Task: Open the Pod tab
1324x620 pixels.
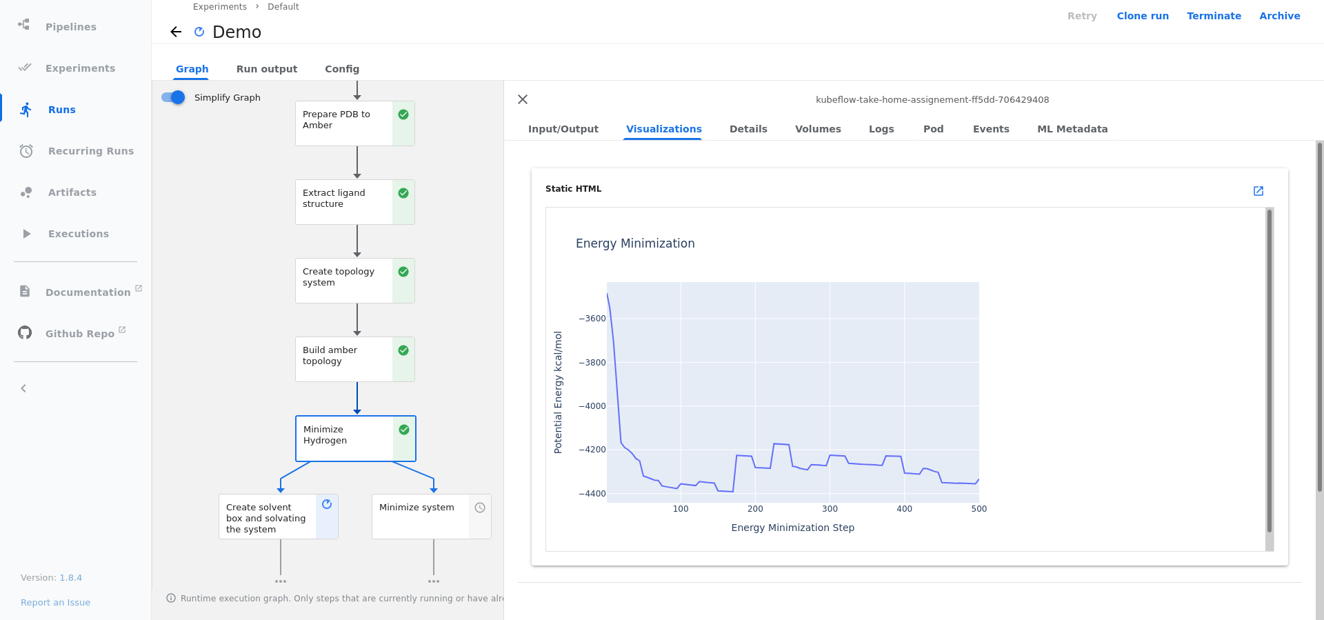Action: (933, 129)
